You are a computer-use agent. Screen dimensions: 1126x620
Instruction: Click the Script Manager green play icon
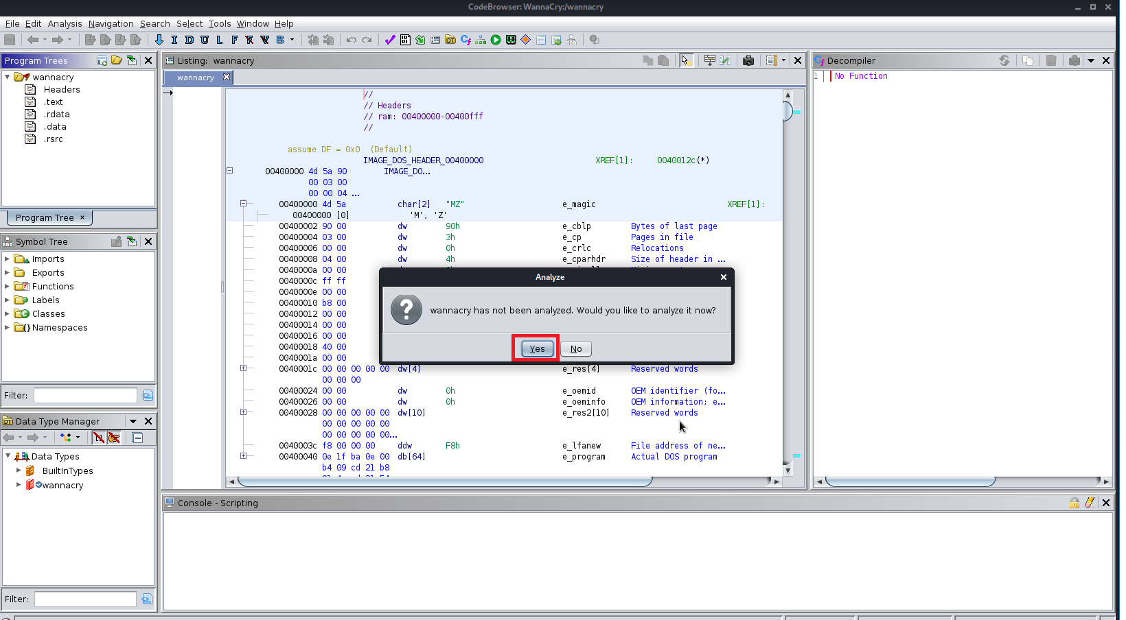(496, 40)
